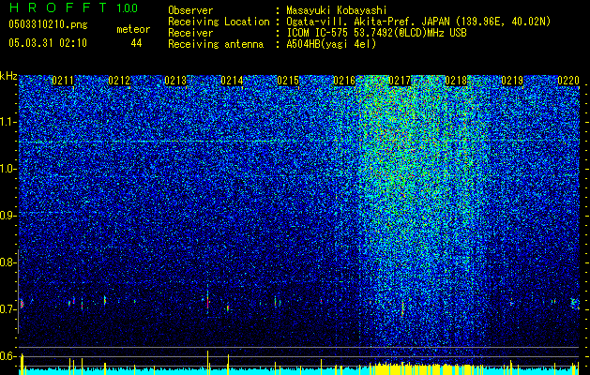590x375 pixels.
Task: Click the date stamp 05.03.31 02:10
Action: click(48, 43)
